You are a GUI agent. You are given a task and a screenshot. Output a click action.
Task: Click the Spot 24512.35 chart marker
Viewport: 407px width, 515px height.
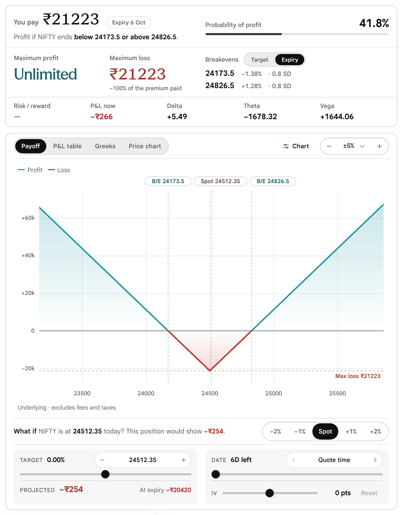click(x=220, y=181)
